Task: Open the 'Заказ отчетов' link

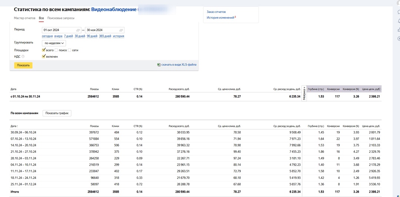Action: (x=216, y=12)
